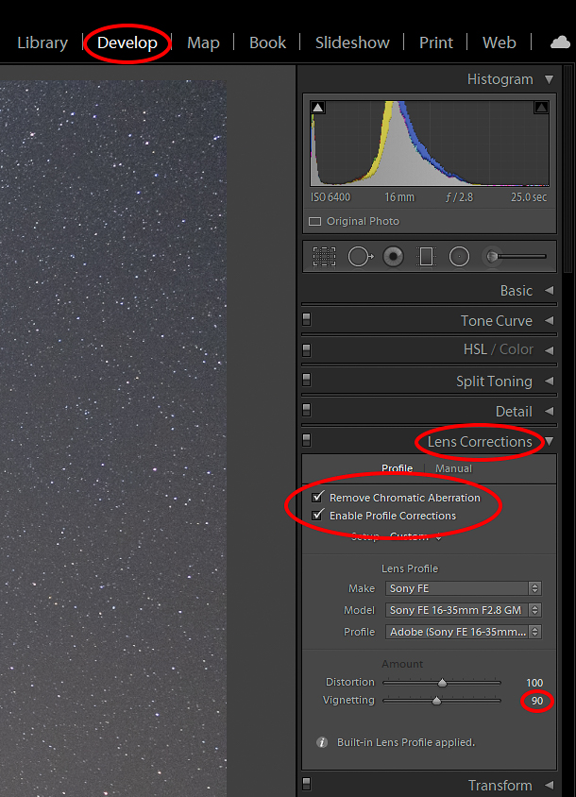Select the Radial Filter tool
The width and height of the screenshot is (576, 797).
(x=459, y=257)
